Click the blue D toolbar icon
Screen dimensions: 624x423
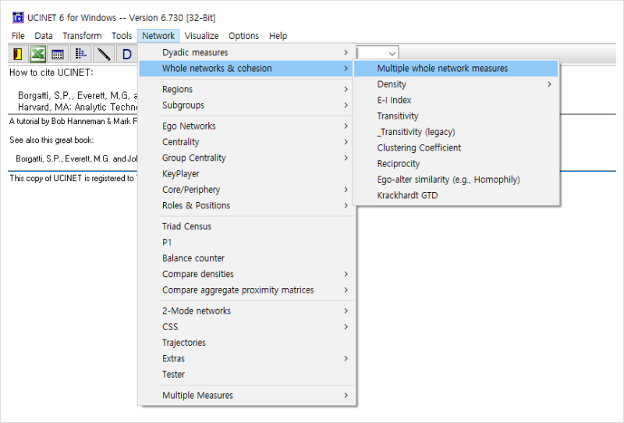[x=126, y=54]
